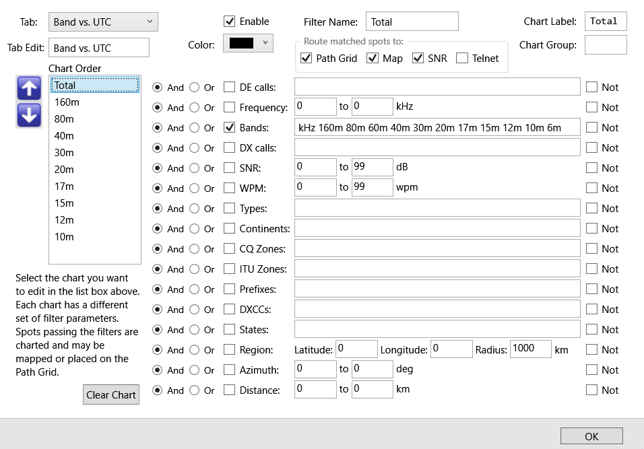Select 10m in Chart Order list
This screenshot has width=644, height=449.
pyautogui.click(x=95, y=237)
